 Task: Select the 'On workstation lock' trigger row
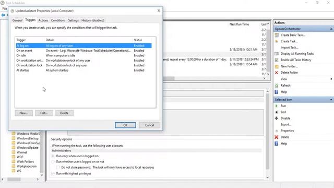tap(83, 65)
